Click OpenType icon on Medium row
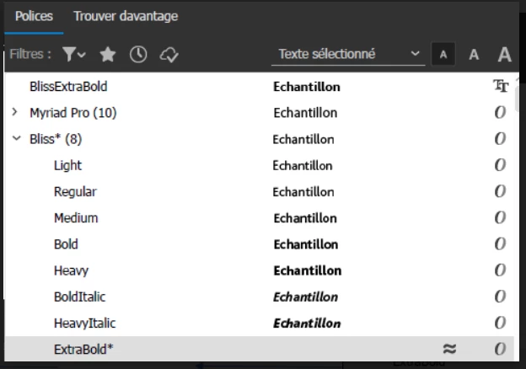Image resolution: width=526 pixels, height=369 pixels. pos(500,217)
